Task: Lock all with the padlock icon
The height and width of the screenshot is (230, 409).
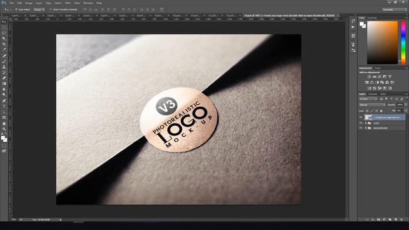Action: tap(381, 111)
